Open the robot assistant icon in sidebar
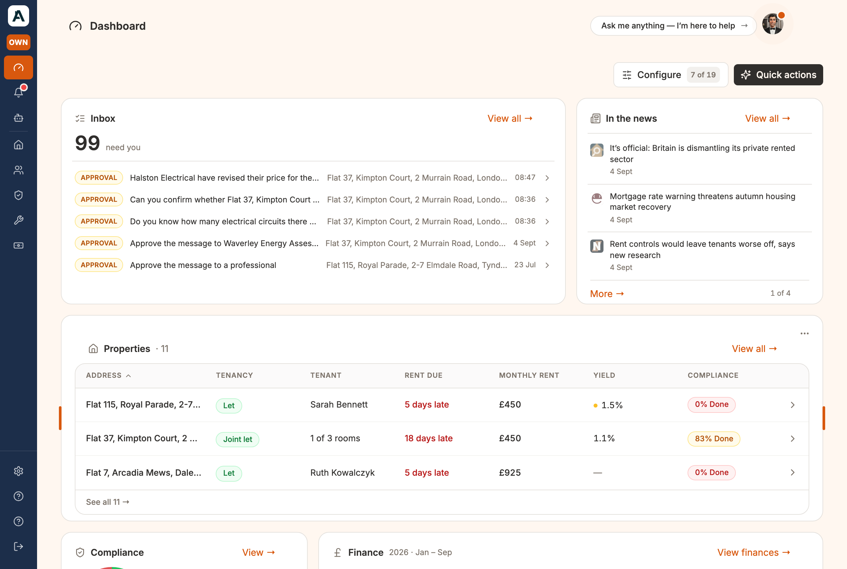This screenshot has width=847, height=569. click(x=19, y=118)
